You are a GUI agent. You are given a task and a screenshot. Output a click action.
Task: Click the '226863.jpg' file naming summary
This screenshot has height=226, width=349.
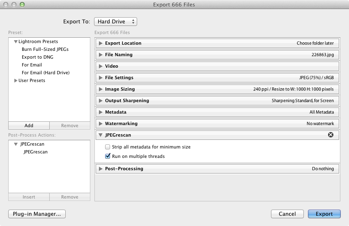click(x=323, y=55)
